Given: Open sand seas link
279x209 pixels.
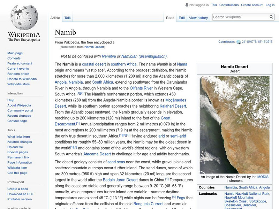Looking at the screenshot, I should pyautogui.click(x=116, y=162).
